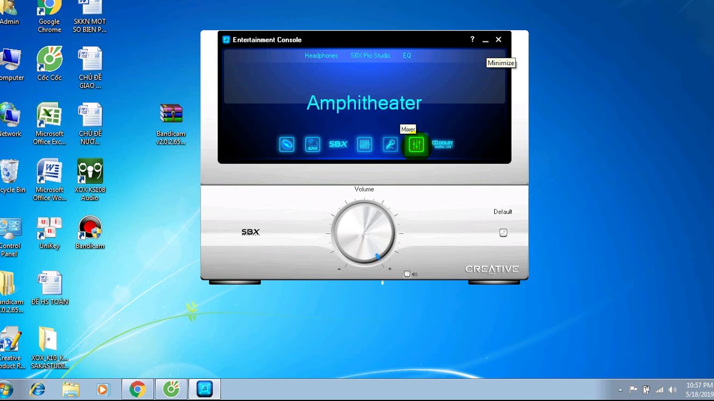Select the UniKey desktop shortcut

coord(49,233)
